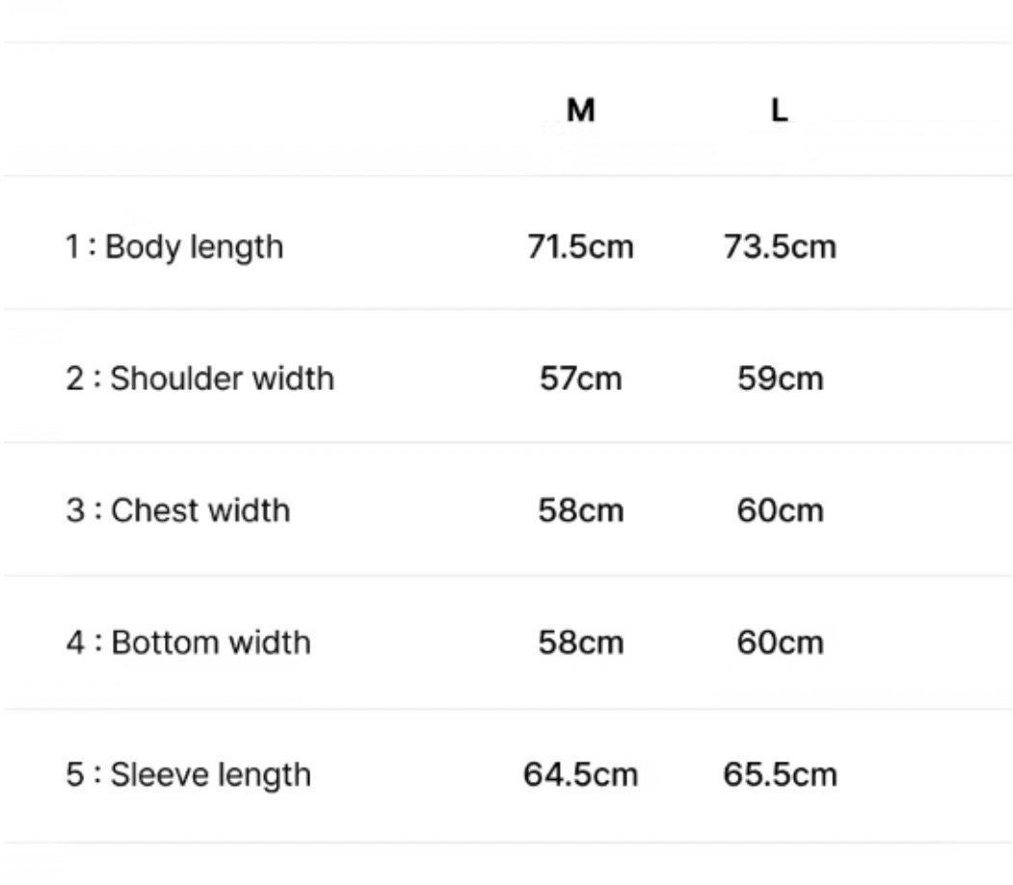1013x885 pixels.
Task: Click row number 1 before Body length
Action: pos(73,247)
